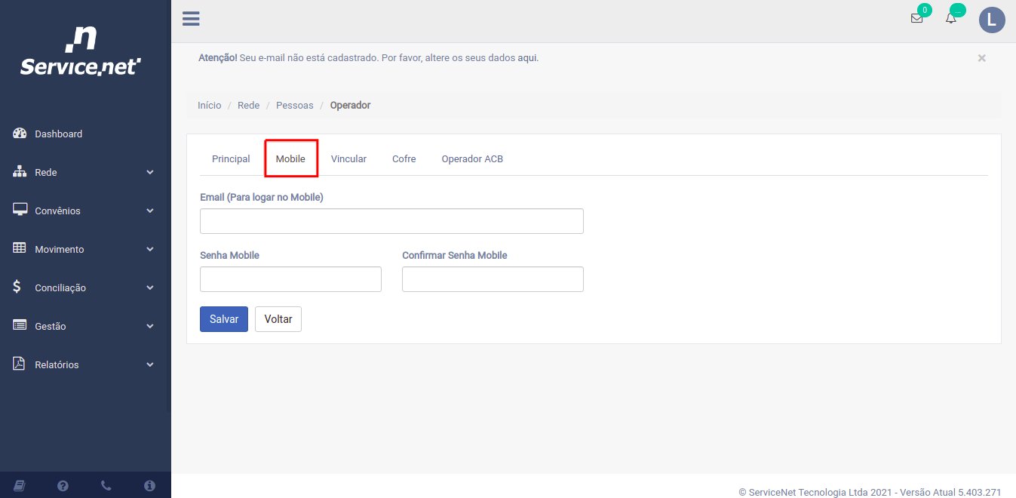Click the book icon in sidebar footer
The width and height of the screenshot is (1016, 498).
[x=20, y=485]
